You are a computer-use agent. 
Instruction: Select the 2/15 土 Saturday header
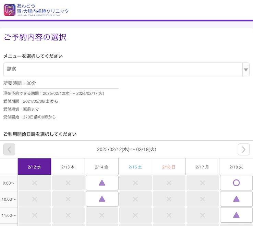coord(135,167)
